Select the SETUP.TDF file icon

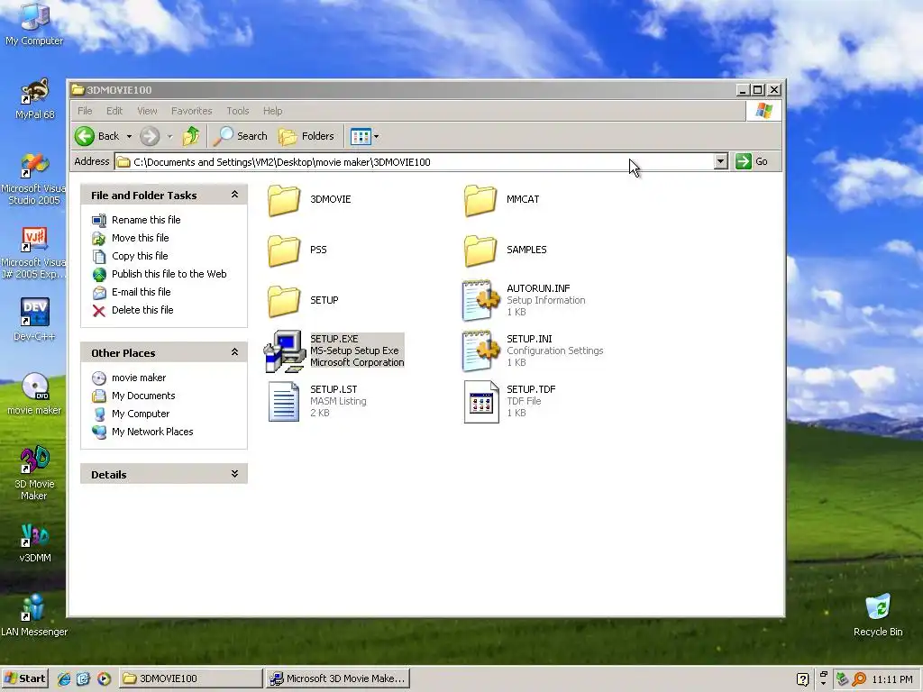(x=481, y=401)
